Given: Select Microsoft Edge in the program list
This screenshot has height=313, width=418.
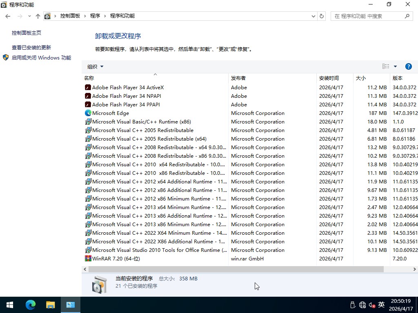Looking at the screenshot, I should (x=110, y=113).
